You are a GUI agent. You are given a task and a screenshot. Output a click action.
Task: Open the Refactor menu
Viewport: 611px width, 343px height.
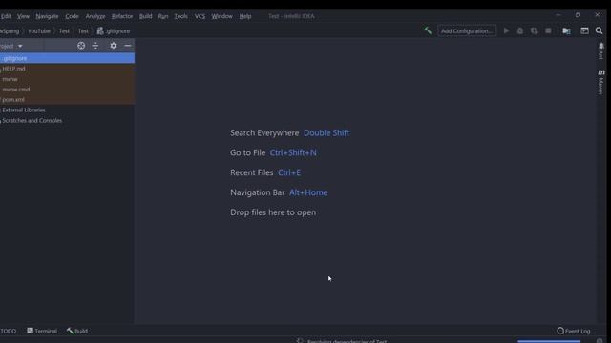pyautogui.click(x=122, y=16)
